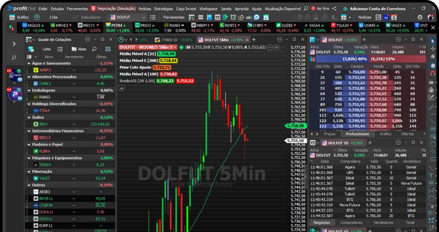The width and height of the screenshot is (439, 232).
Task: Open the volume at price tool icon
Action: (x=225, y=17)
